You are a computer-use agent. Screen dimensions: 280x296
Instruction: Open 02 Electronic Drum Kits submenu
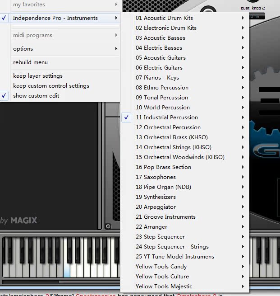(x=185, y=28)
